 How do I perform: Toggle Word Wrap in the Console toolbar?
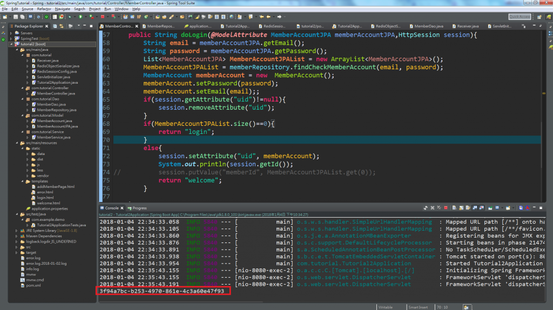tap(468, 208)
